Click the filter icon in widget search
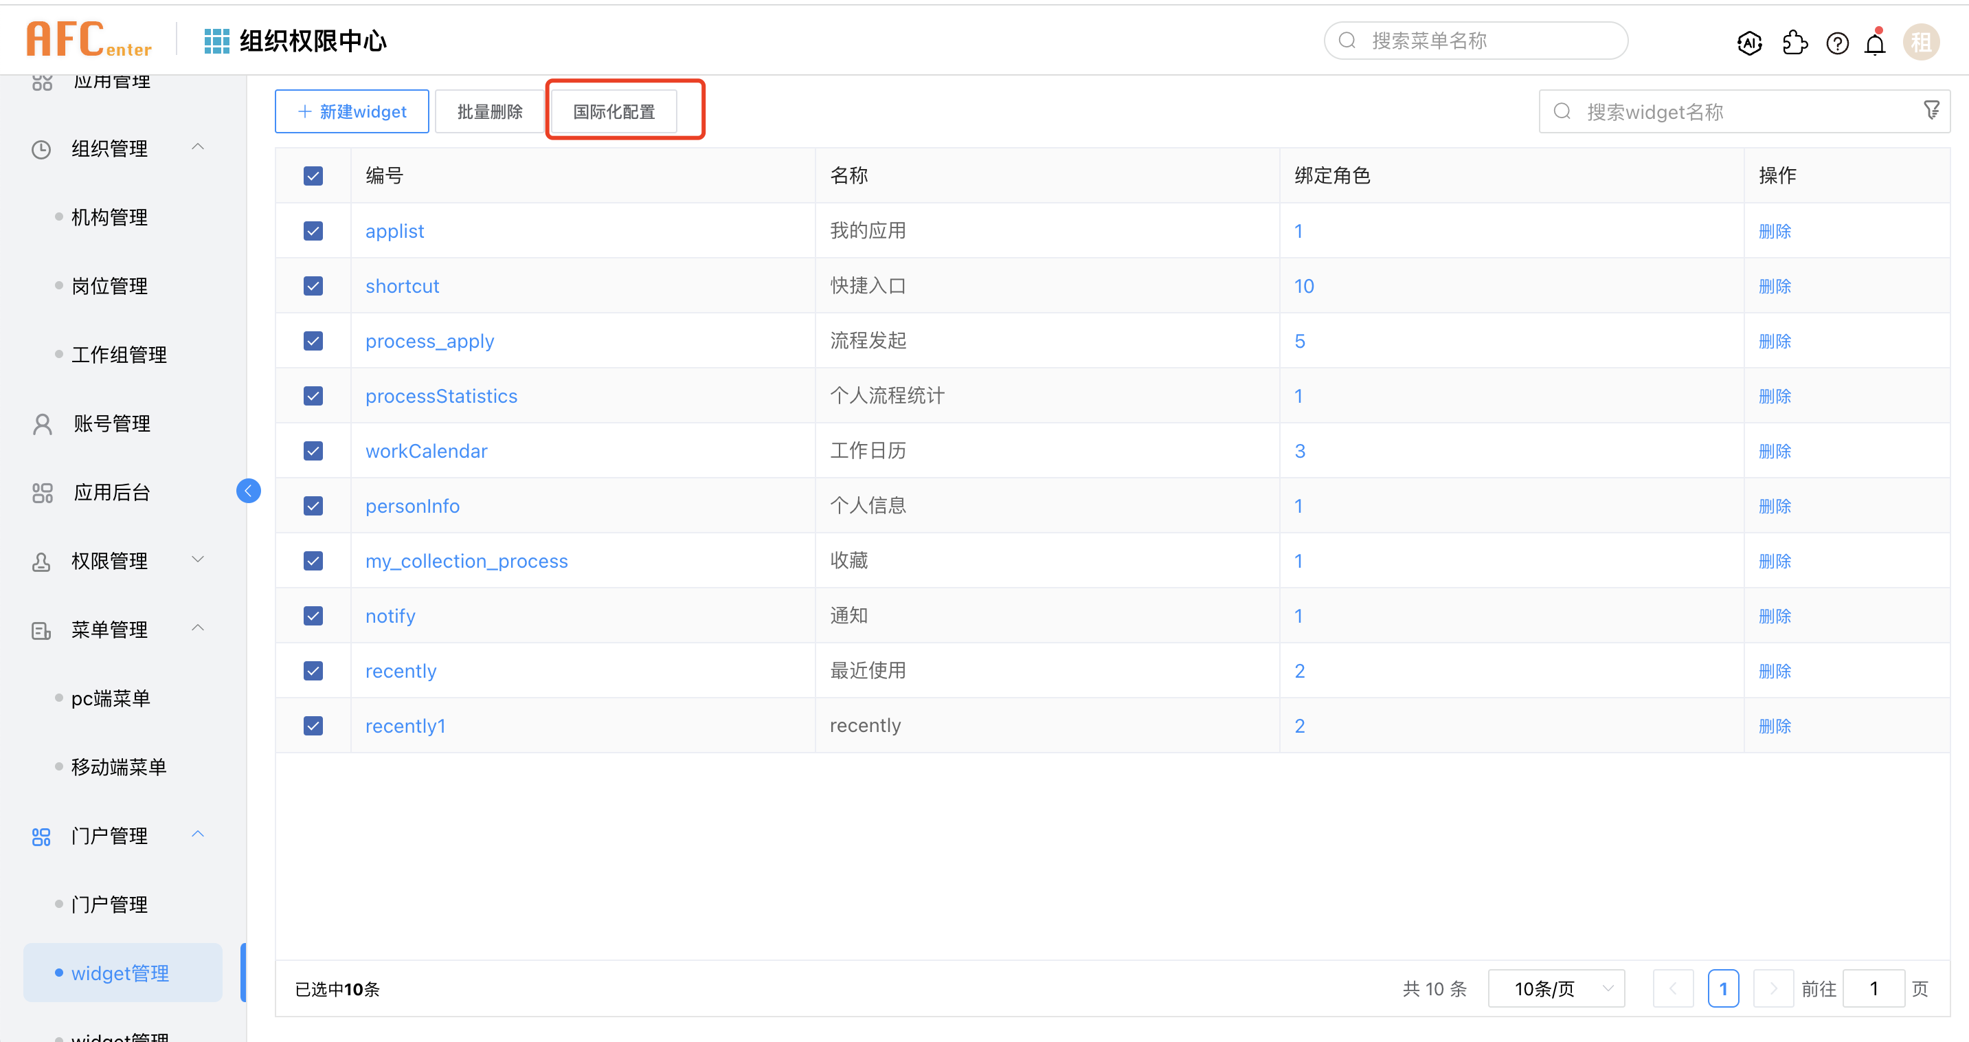The height and width of the screenshot is (1042, 1969). [x=1931, y=111]
